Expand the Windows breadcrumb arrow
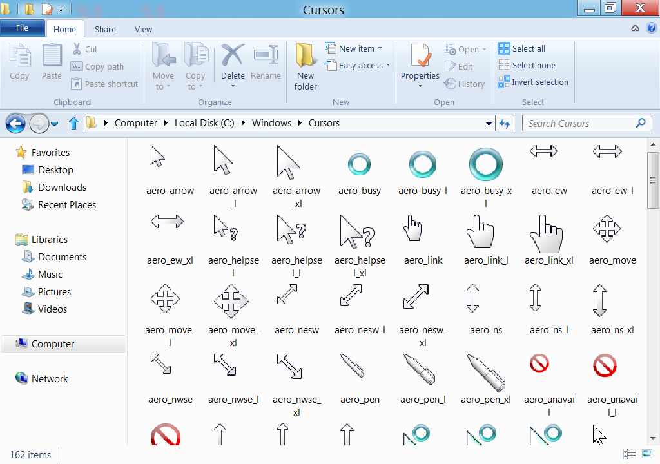This screenshot has width=660, height=464. click(300, 123)
